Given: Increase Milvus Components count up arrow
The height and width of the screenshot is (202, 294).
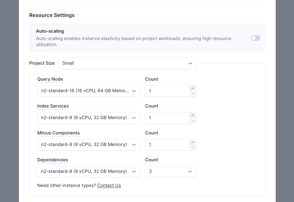Looking at the screenshot, I should point(193,142).
